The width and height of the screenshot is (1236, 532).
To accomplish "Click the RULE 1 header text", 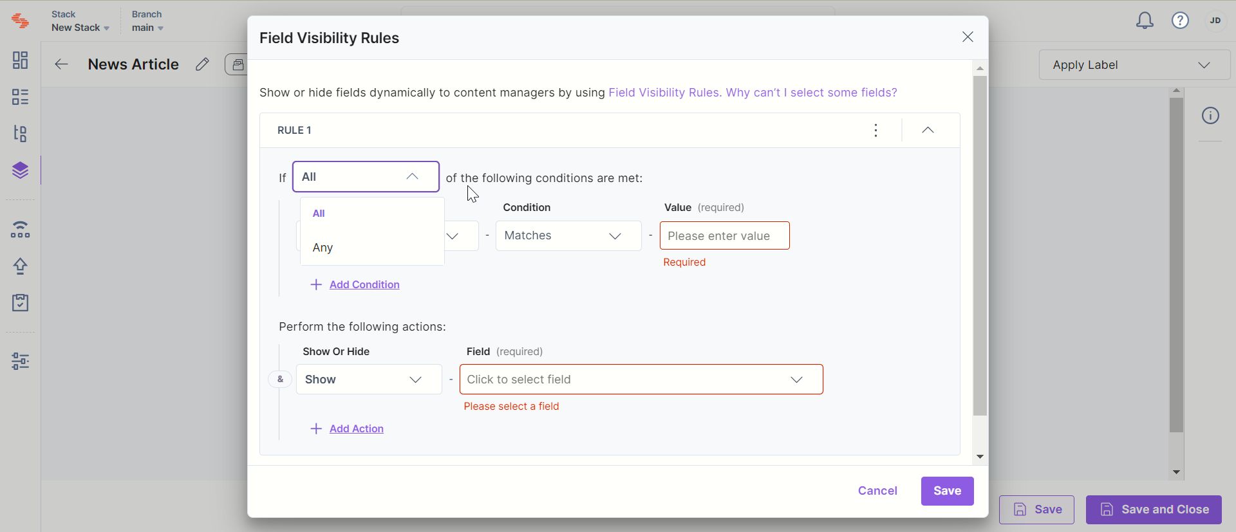I will [294, 131].
